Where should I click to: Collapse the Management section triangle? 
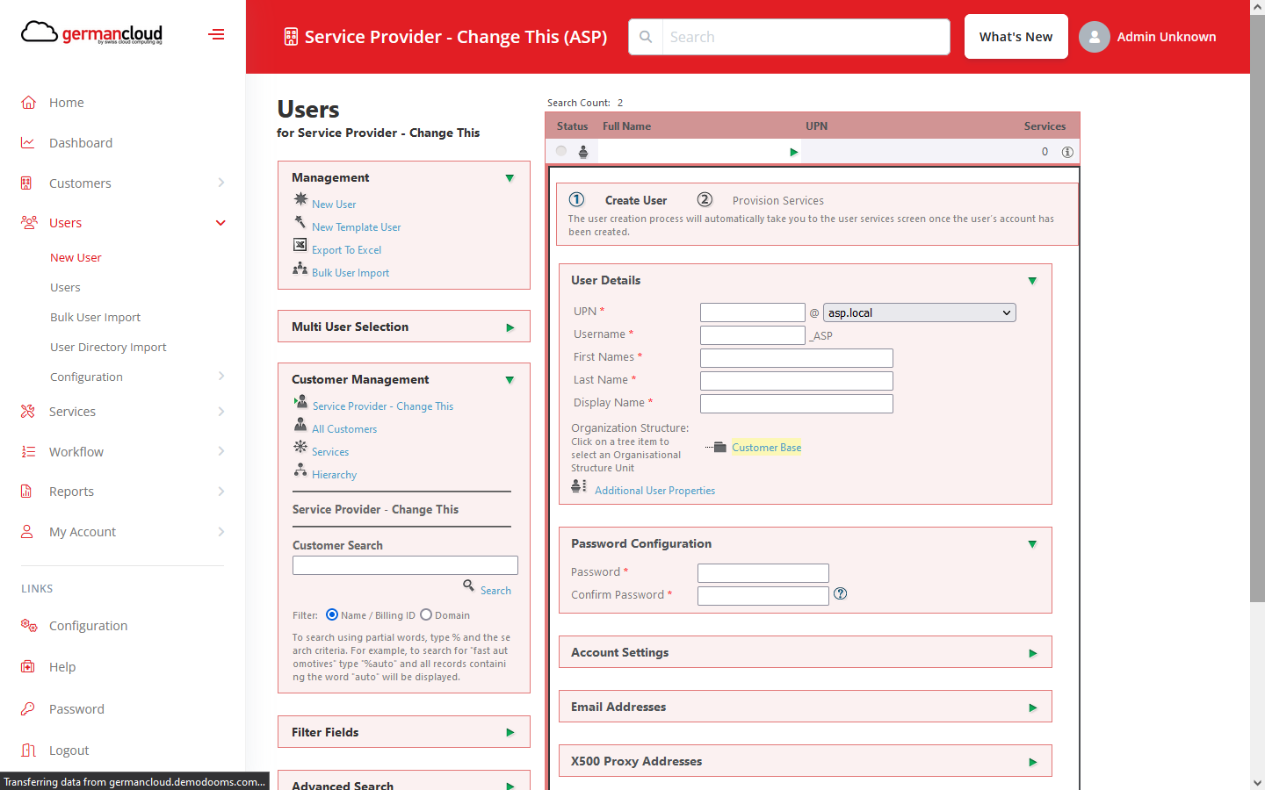[510, 177]
